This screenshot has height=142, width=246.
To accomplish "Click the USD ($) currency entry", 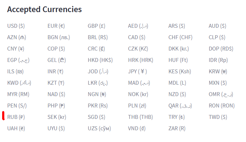I will coord(16,26).
